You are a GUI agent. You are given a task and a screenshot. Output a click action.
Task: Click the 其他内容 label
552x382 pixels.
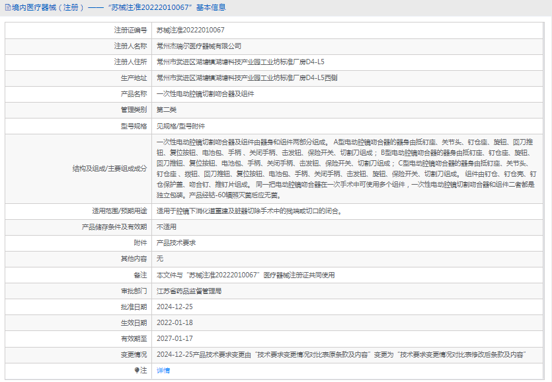pyautogui.click(x=134, y=259)
